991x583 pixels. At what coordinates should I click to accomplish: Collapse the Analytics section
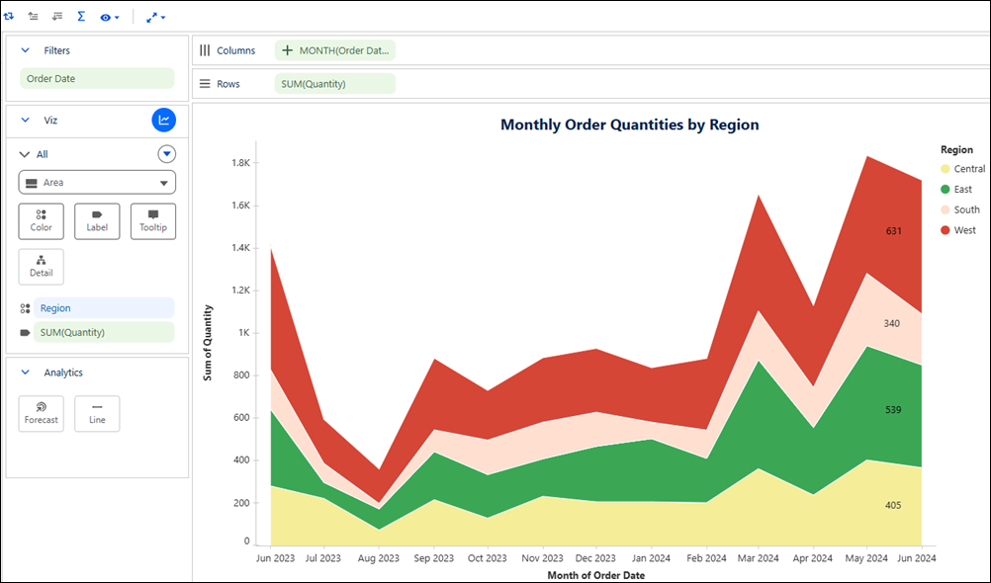(x=26, y=373)
